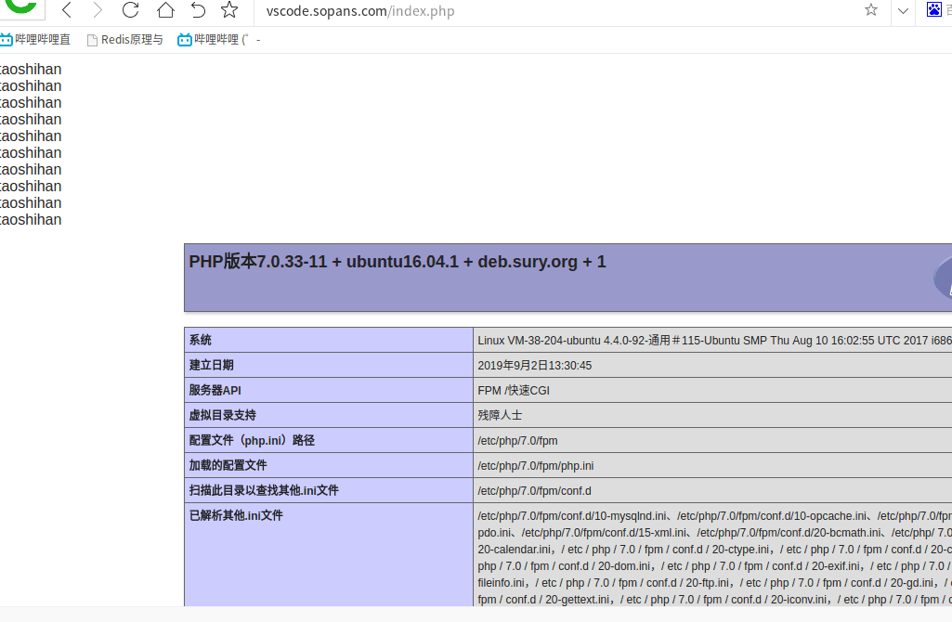Click the PHP版本7.0.33-11 heading text
952x622 pixels.
[x=398, y=262]
